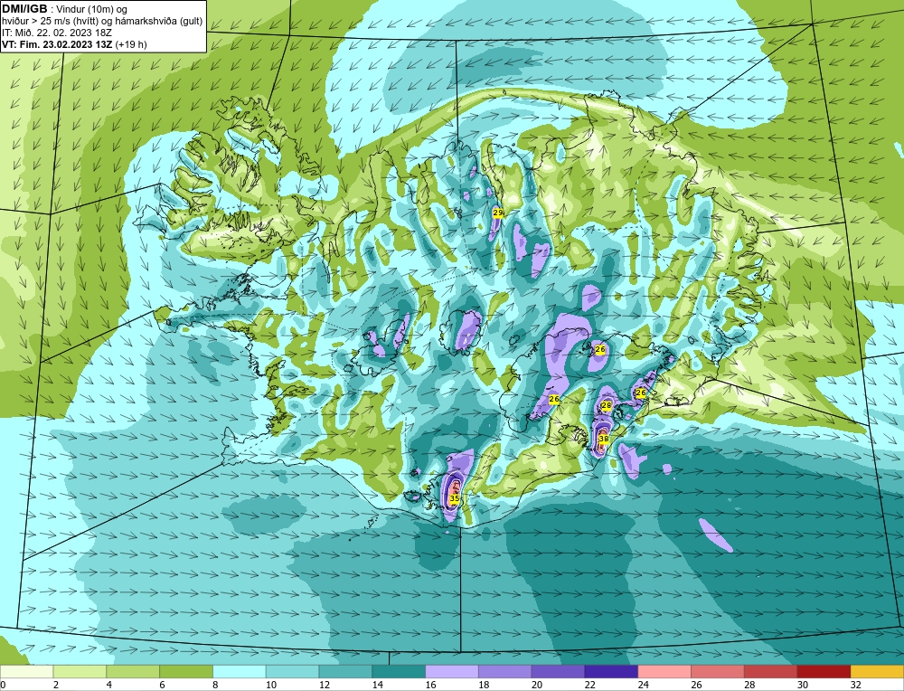This screenshot has width=904, height=691.
Task: Select the golden yellow legend swatch above 32
Action: [877, 672]
